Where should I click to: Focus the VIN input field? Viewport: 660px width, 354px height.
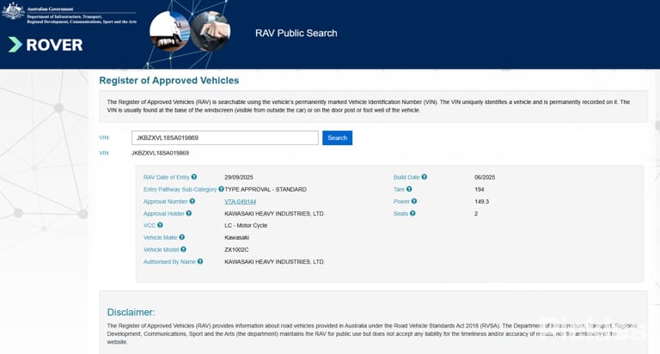pyautogui.click(x=225, y=137)
